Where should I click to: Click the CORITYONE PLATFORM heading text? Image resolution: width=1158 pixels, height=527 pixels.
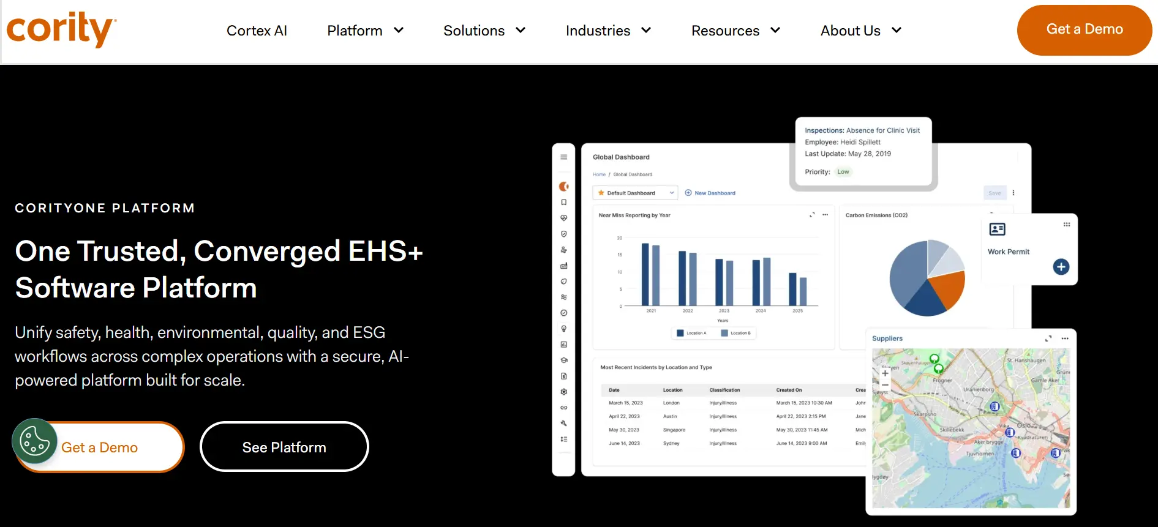[x=105, y=208]
